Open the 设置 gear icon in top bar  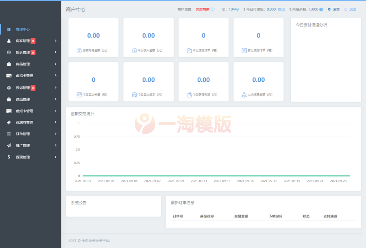tap(329, 9)
